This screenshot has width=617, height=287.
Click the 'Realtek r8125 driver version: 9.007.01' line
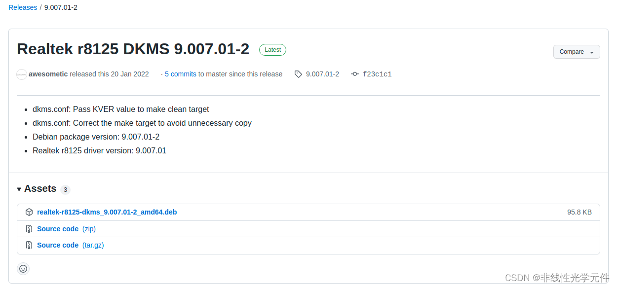click(99, 150)
